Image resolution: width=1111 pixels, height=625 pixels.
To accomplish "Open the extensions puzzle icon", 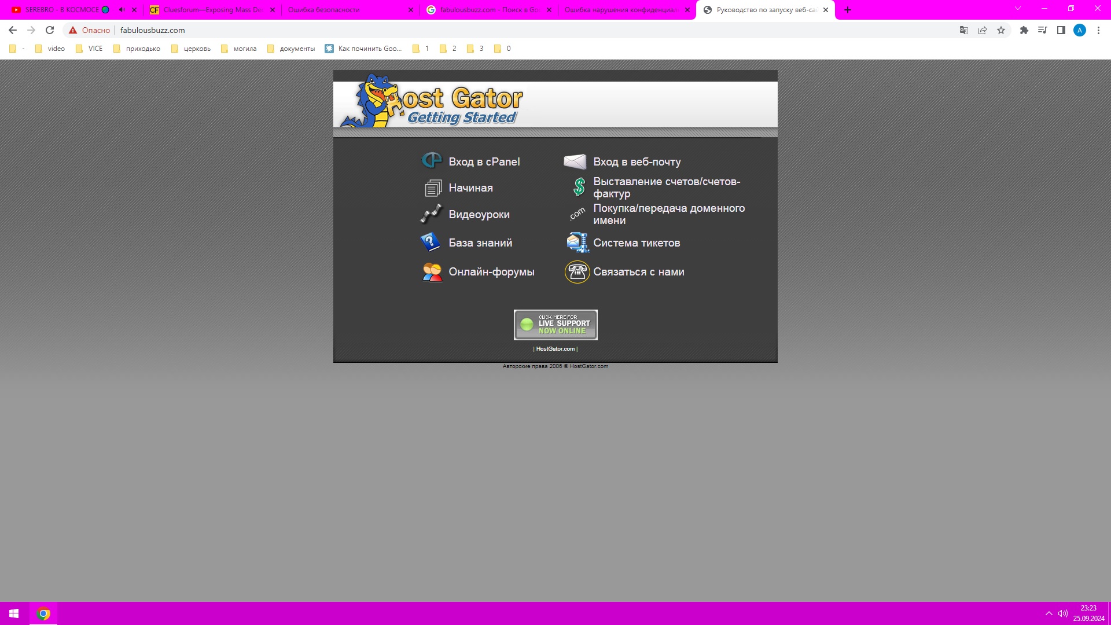I will 1024,30.
